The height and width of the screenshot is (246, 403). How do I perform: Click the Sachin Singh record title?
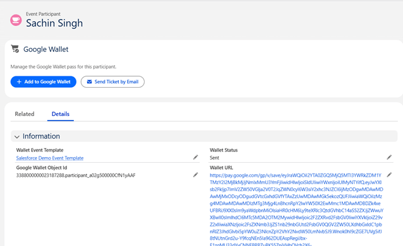tap(54, 23)
